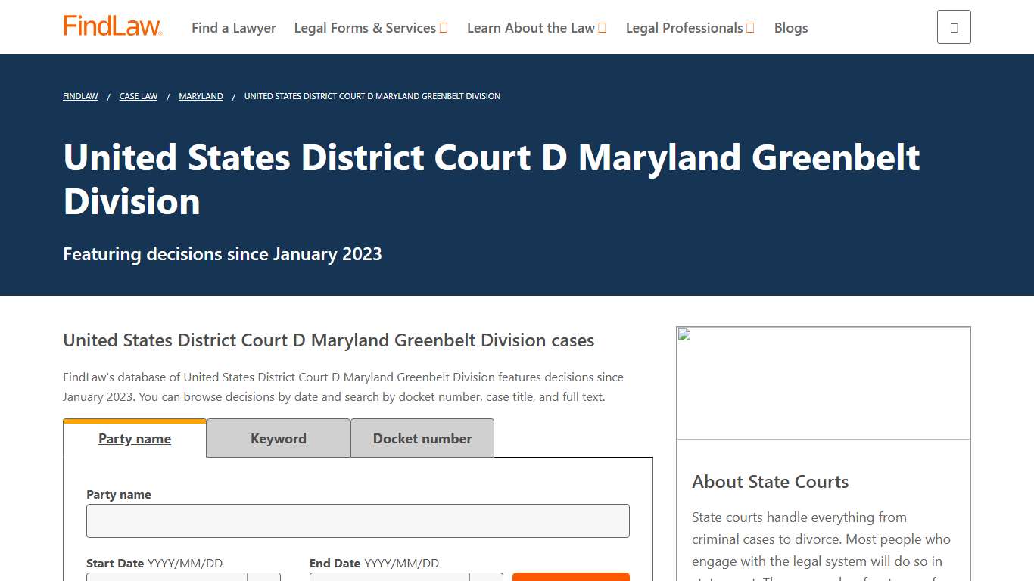Switch to the Keyword tab
Viewport: 1034px width, 581px height.
point(278,438)
